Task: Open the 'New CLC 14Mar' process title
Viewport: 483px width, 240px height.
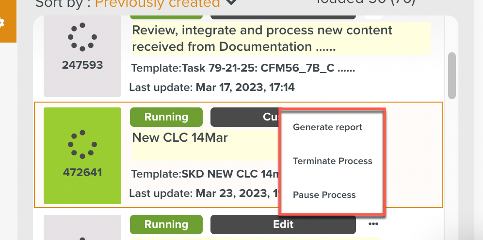Action: 180,138
